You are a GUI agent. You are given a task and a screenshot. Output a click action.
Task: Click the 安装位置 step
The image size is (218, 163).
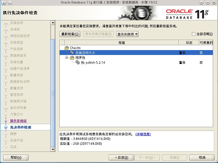pos(17,62)
